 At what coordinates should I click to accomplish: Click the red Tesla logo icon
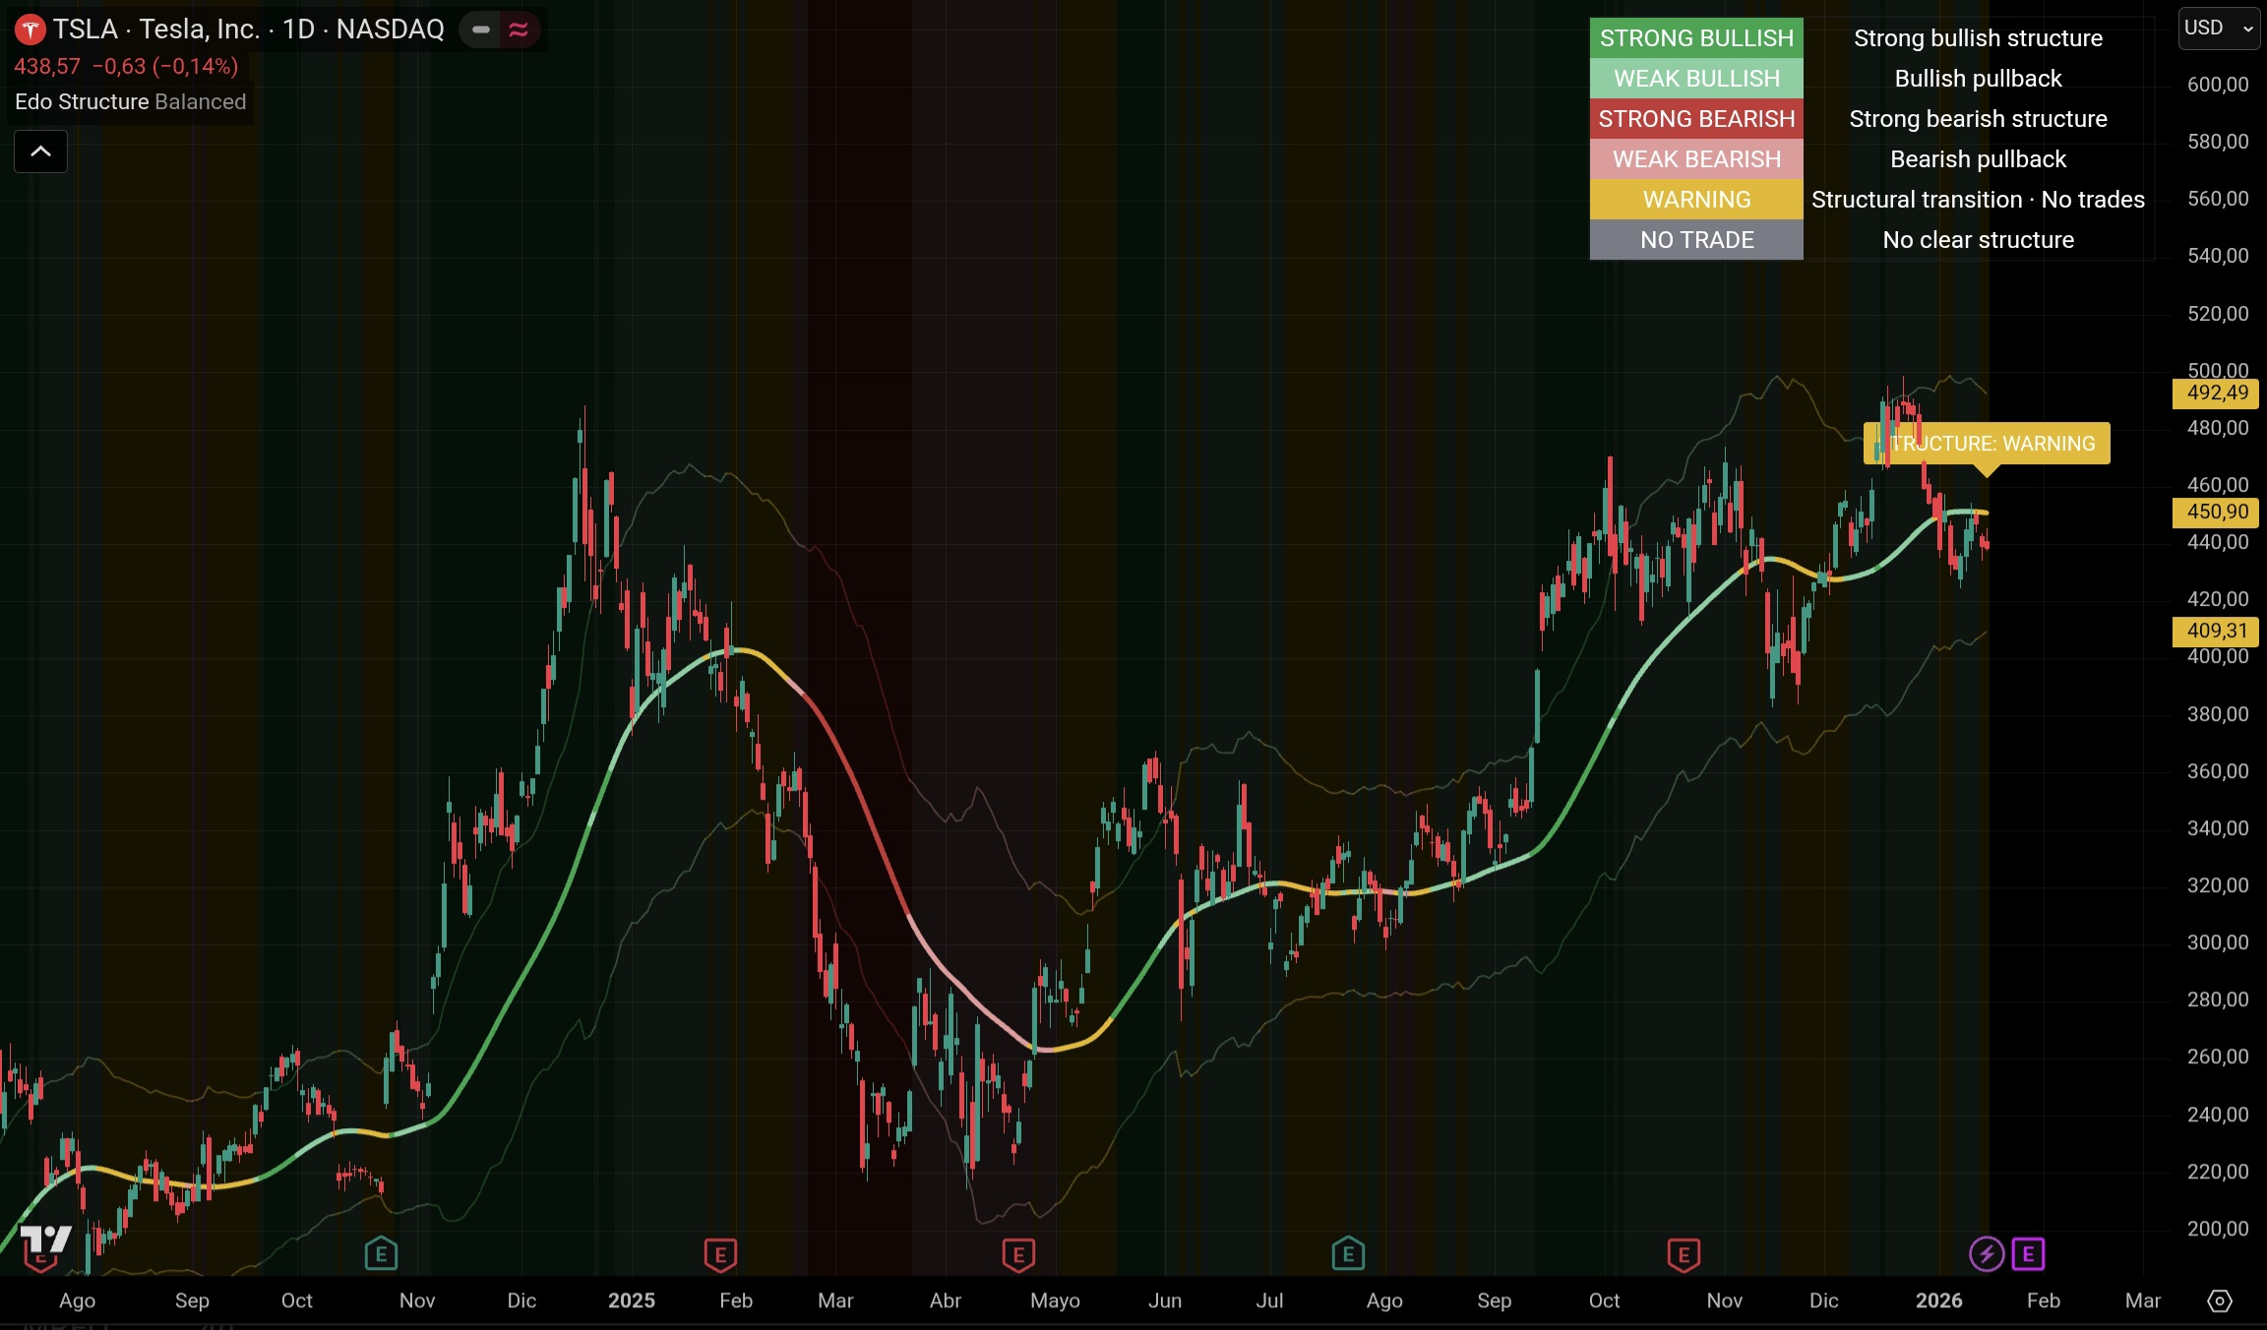31,30
